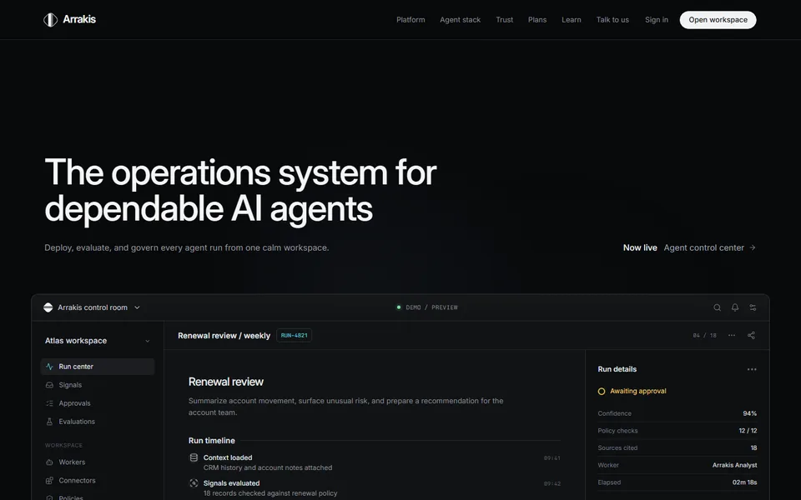Open the Plans nav link
Screen dimensions: 801x500
click(537, 20)
